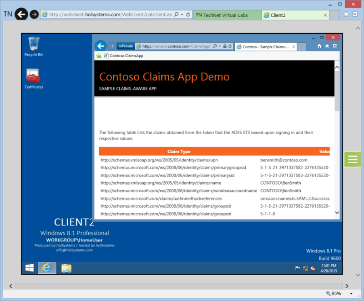Screen dimensions: 364x301
Task: Click the InPrivate indicator badge
Action: 126,46
